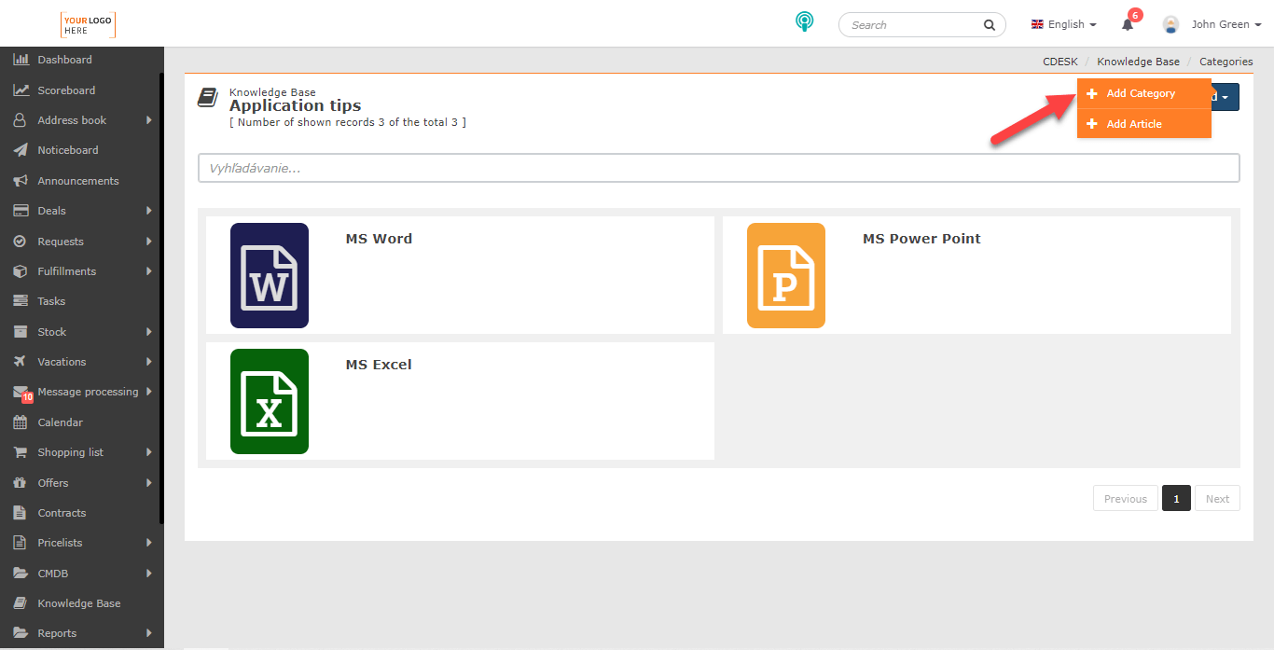
Task: Click the Noticeboard paper-plane icon
Action: pos(20,150)
